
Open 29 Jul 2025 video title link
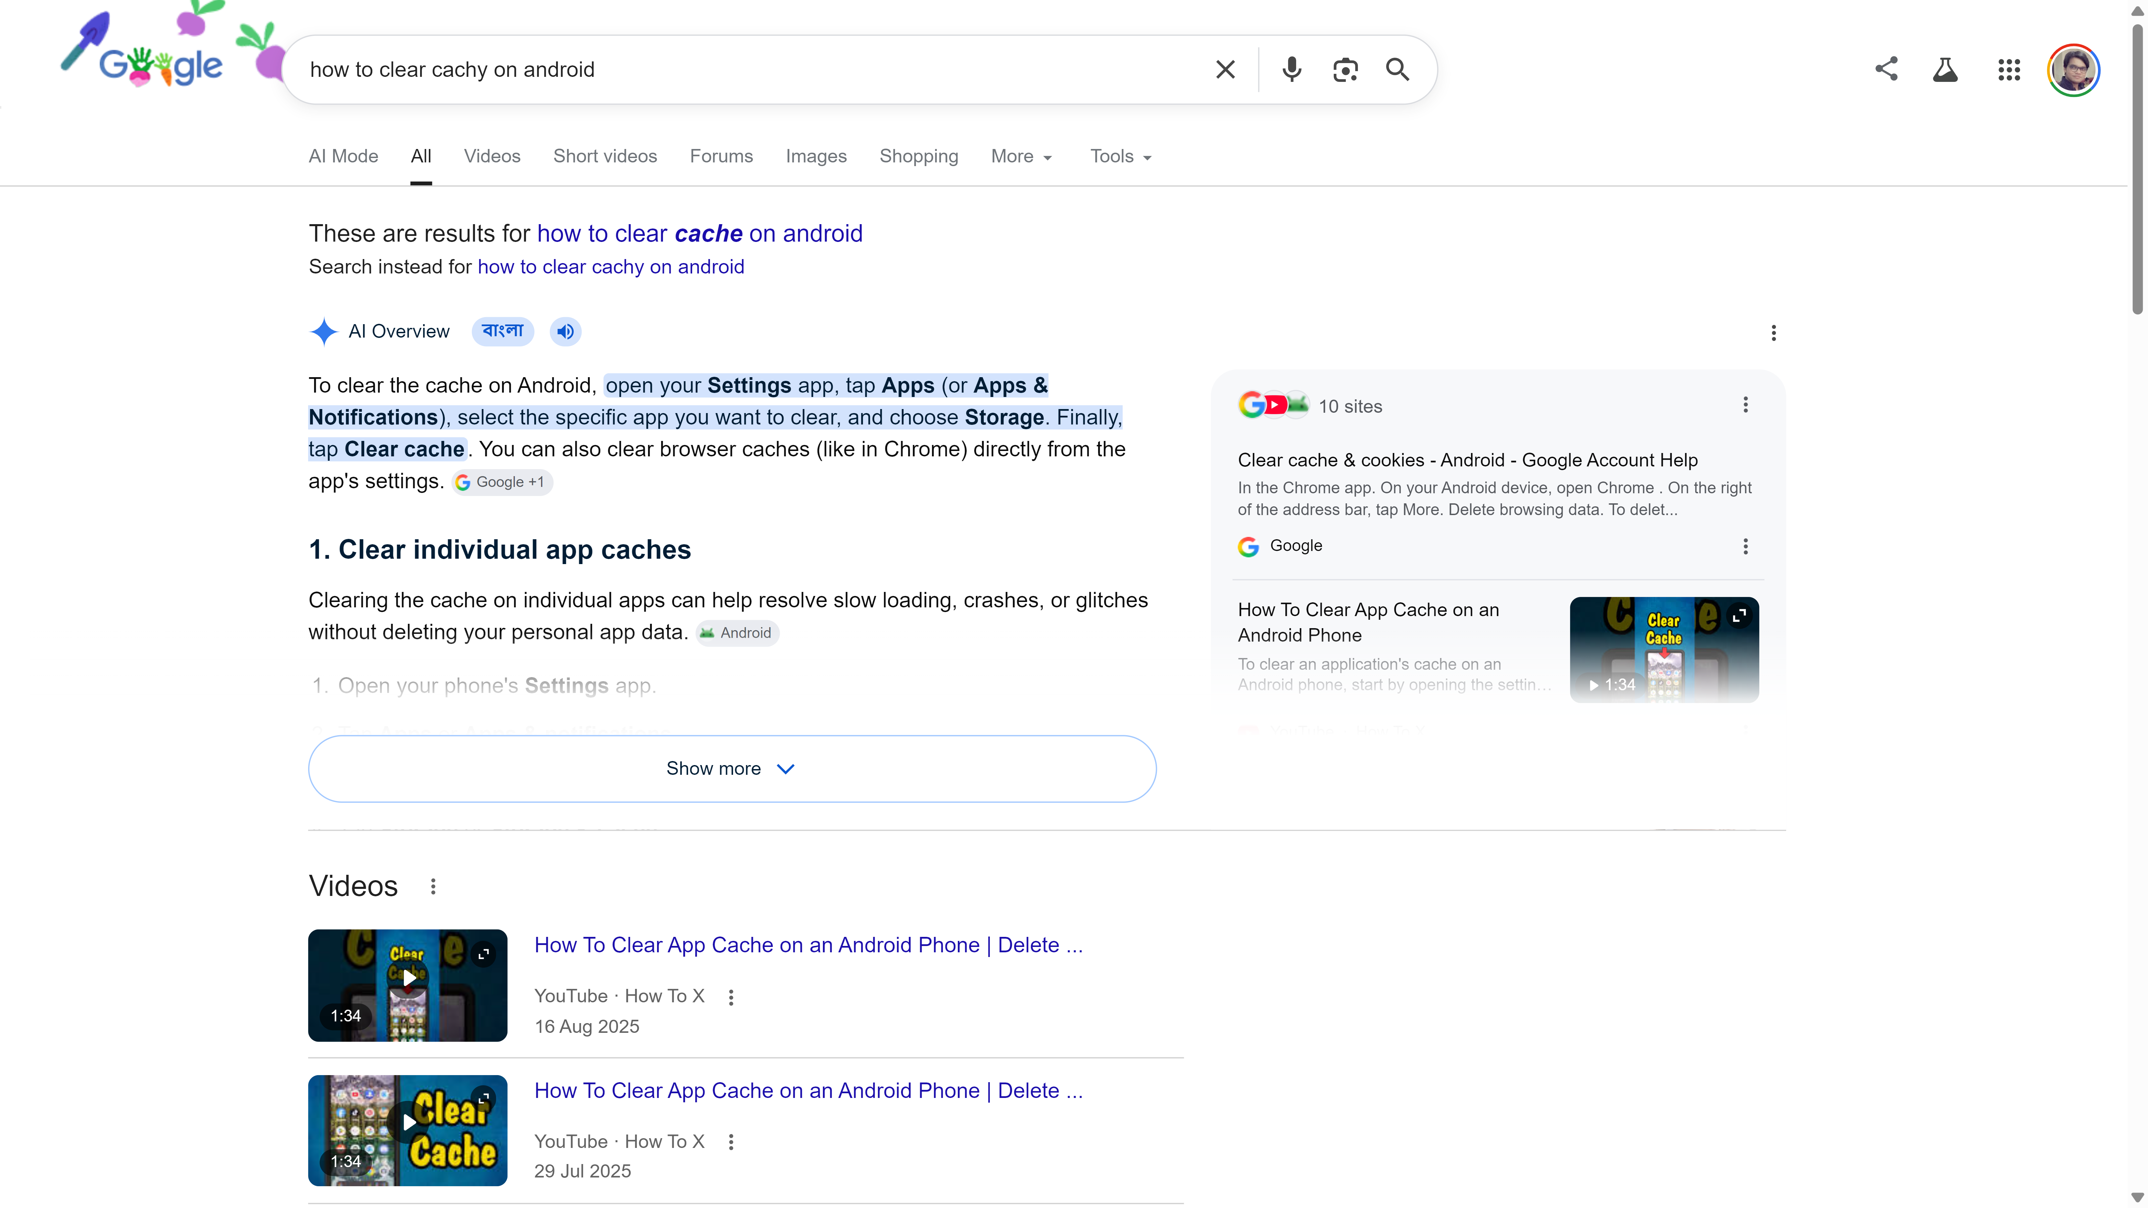click(809, 1091)
